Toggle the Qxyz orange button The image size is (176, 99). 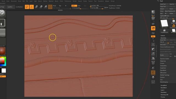point(153,36)
